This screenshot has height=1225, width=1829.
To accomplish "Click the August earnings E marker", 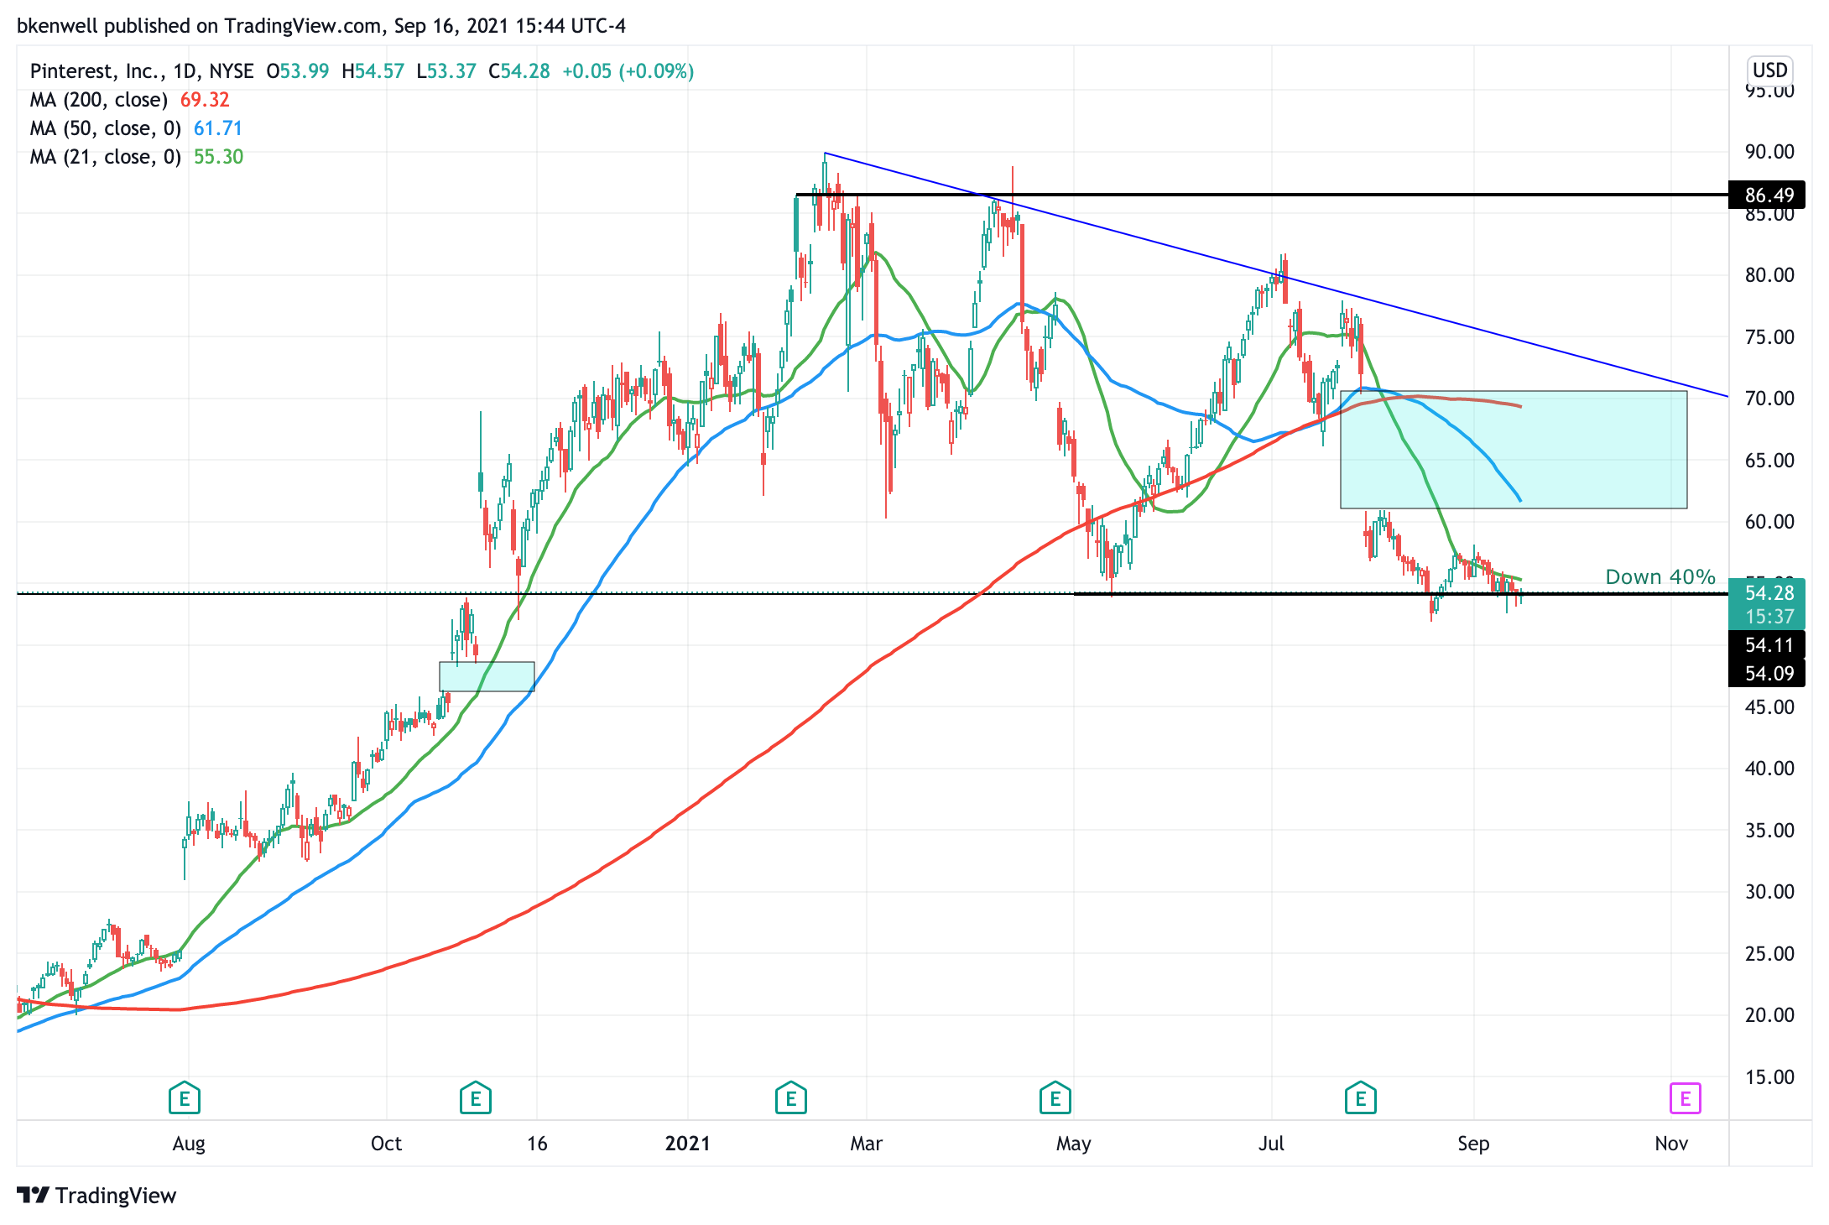I will click(x=184, y=1097).
